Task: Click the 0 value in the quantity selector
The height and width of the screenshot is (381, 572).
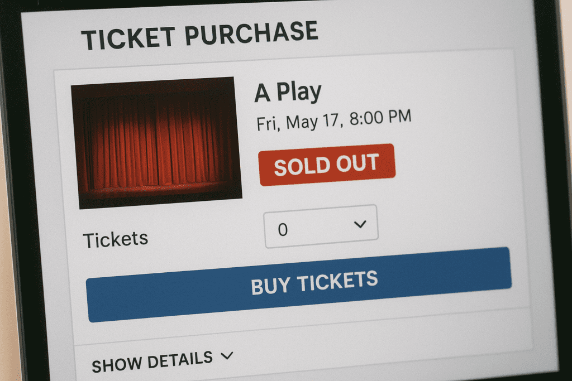Action: pos(283,230)
